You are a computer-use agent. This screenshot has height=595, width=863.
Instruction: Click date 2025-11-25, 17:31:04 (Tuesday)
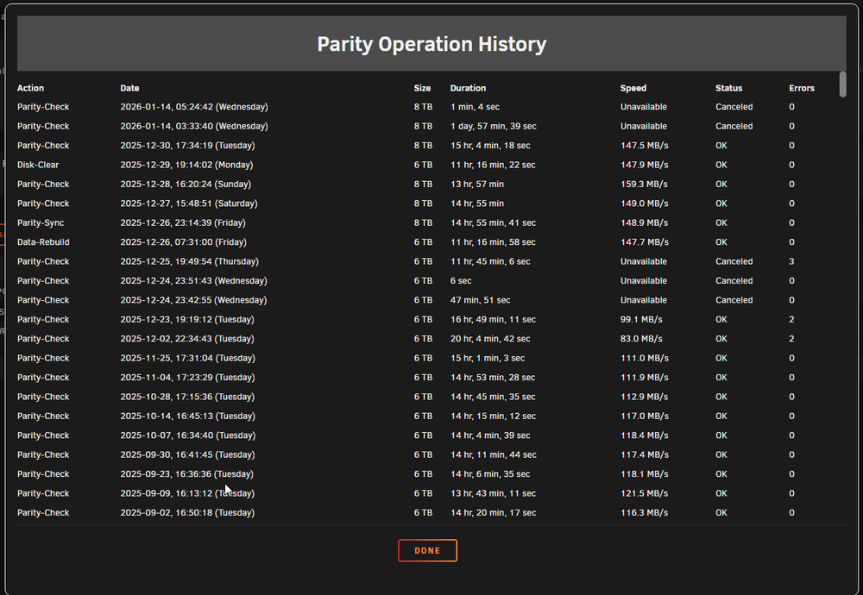pyautogui.click(x=187, y=358)
